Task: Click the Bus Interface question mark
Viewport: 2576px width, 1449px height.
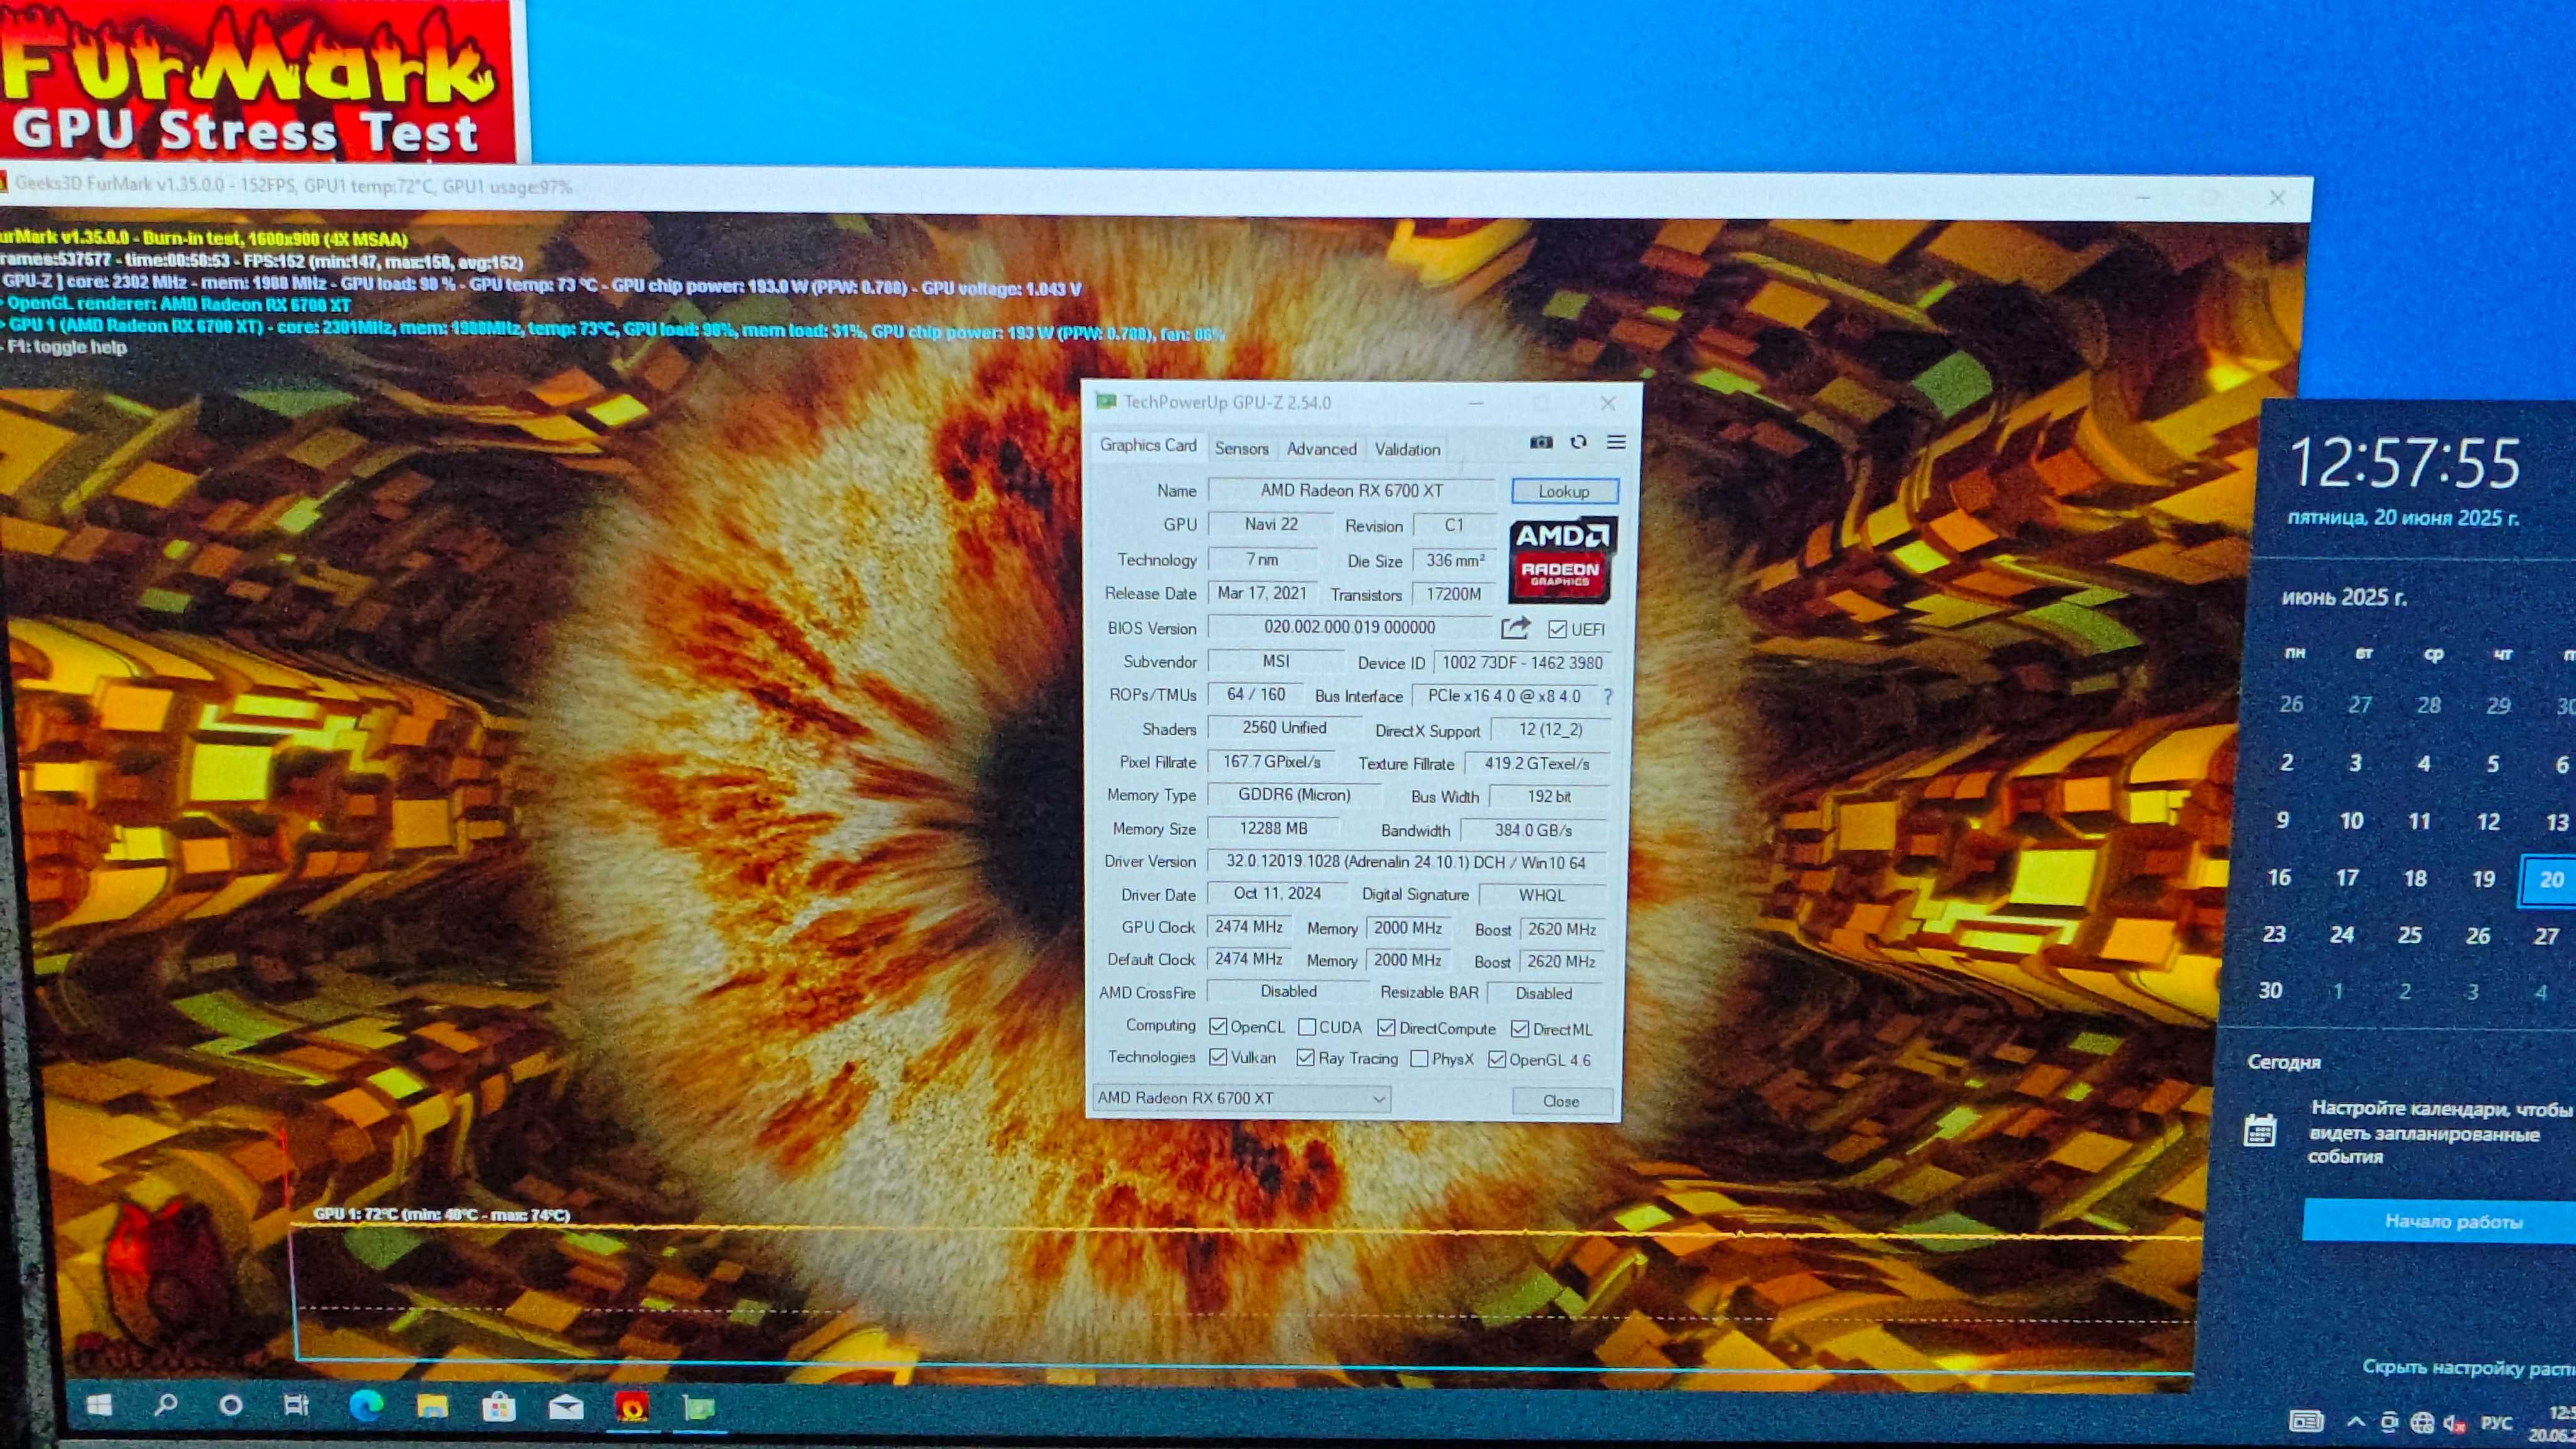Action: 1608,696
